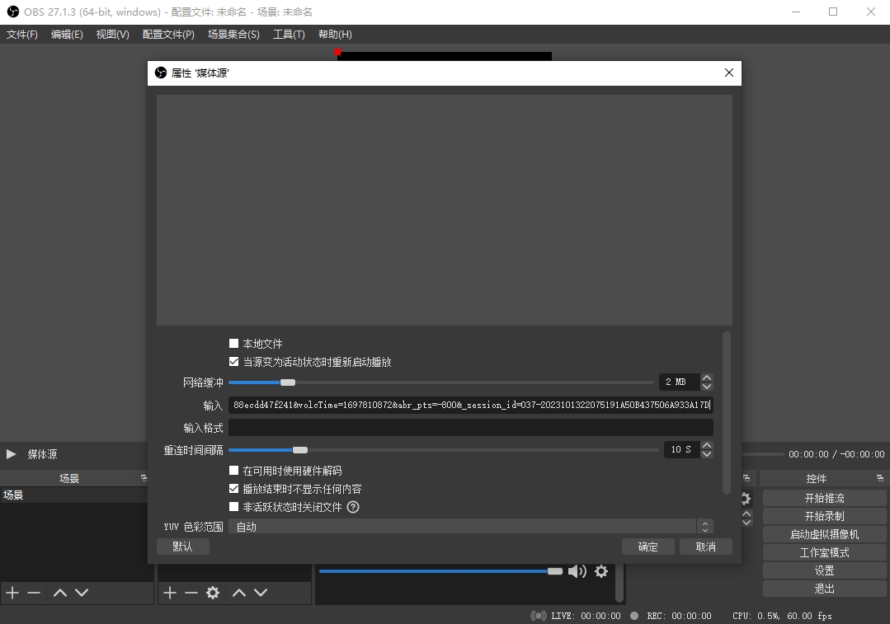
Task: Open the 帮助(H) menu
Action: [x=335, y=35]
